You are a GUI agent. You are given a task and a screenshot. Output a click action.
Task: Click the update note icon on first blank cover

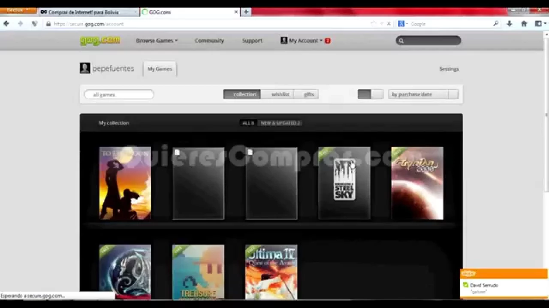click(177, 152)
